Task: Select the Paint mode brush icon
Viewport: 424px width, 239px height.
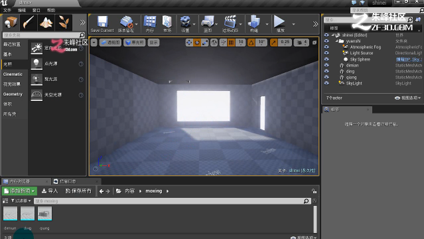Action: (29, 23)
